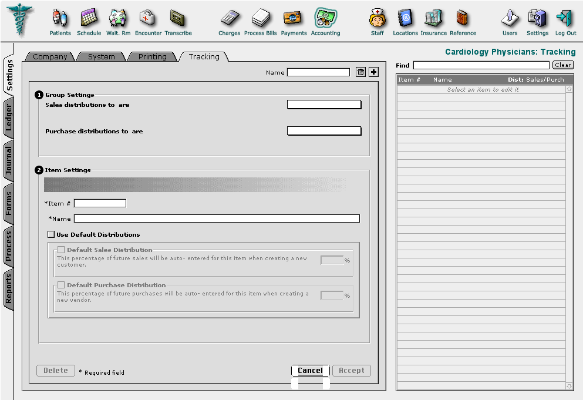This screenshot has height=400, width=583.
Task: Open the Locations address book icon
Action: click(x=405, y=18)
